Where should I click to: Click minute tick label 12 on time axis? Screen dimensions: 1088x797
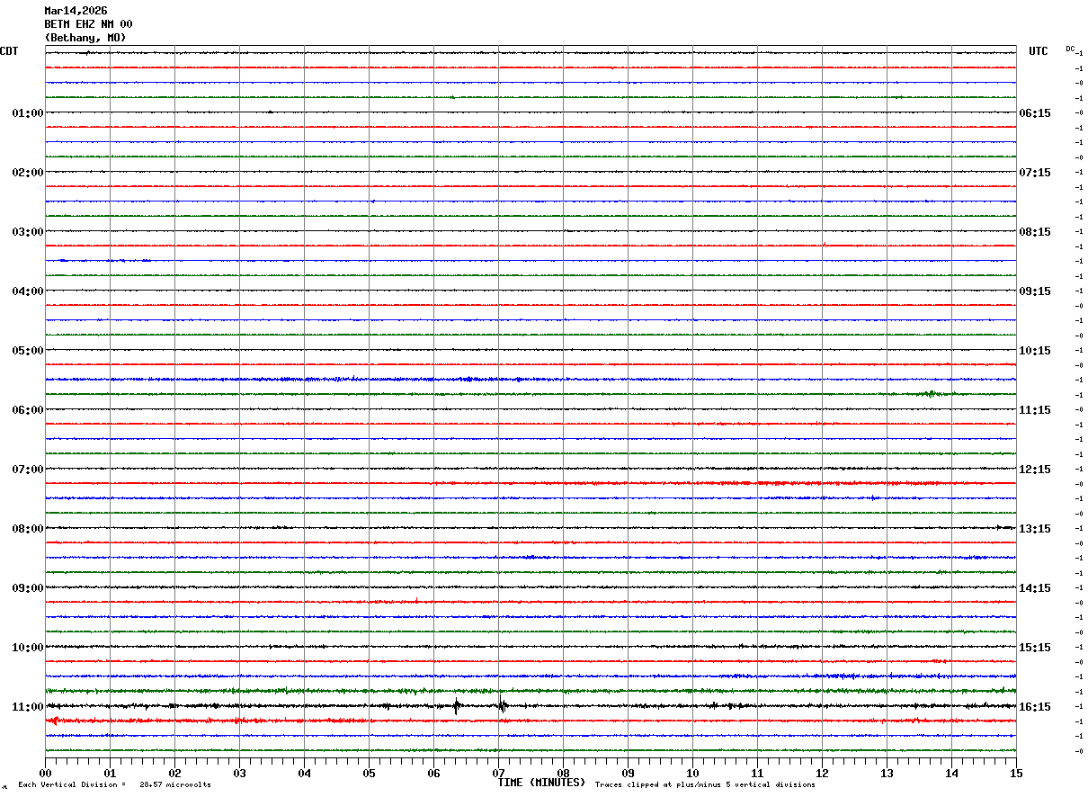822,773
